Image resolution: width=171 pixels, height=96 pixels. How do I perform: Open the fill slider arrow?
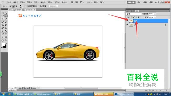click(155, 17)
